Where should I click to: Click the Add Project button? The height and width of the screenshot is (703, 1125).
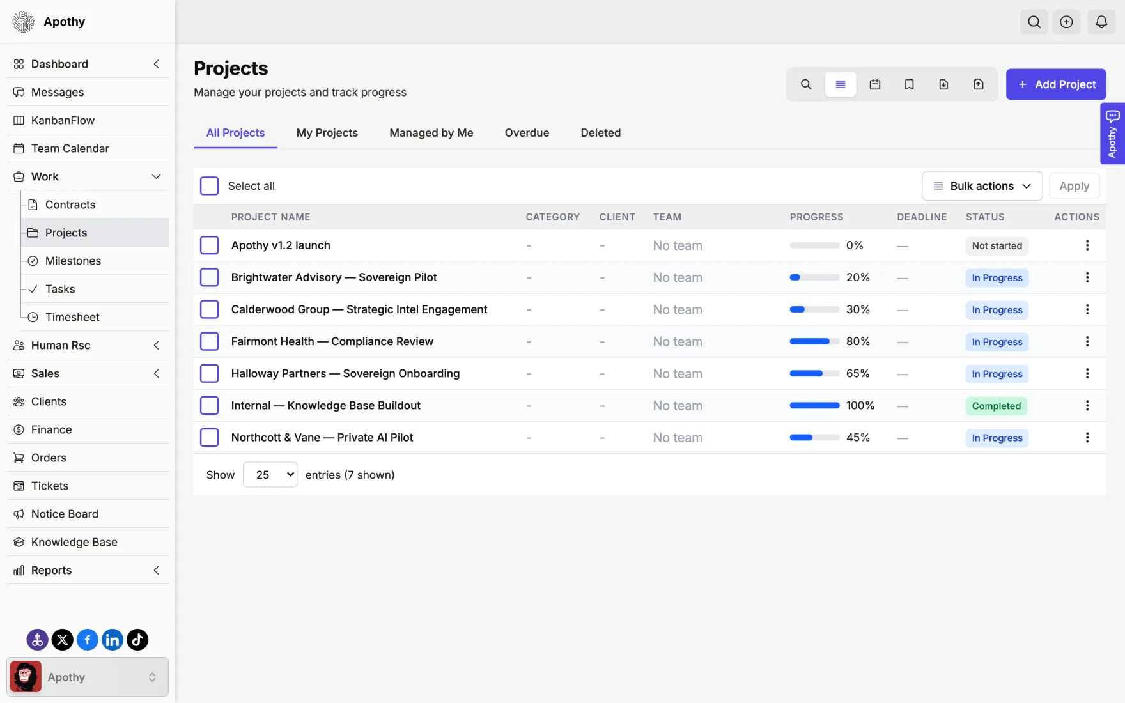coord(1056,84)
